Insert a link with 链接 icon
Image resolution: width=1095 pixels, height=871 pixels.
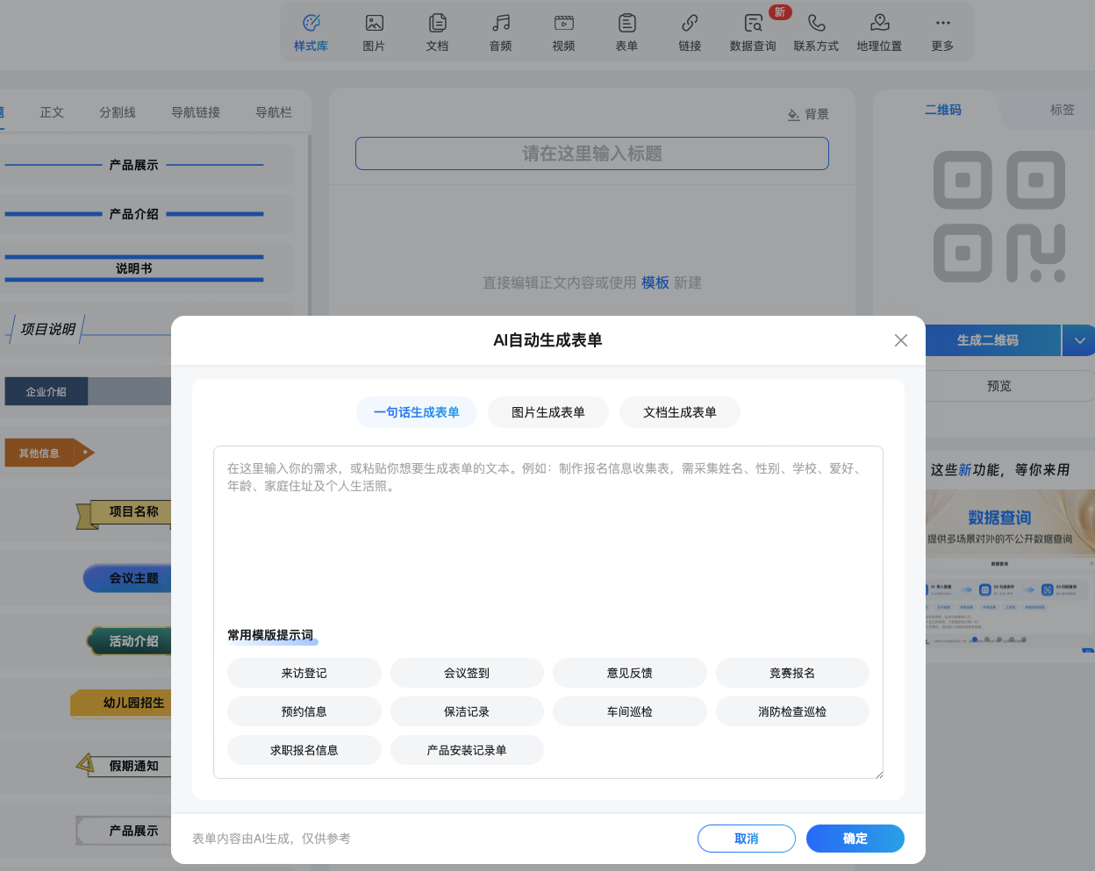pyautogui.click(x=690, y=32)
